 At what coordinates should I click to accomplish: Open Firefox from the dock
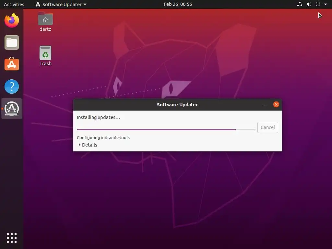[x=12, y=20]
